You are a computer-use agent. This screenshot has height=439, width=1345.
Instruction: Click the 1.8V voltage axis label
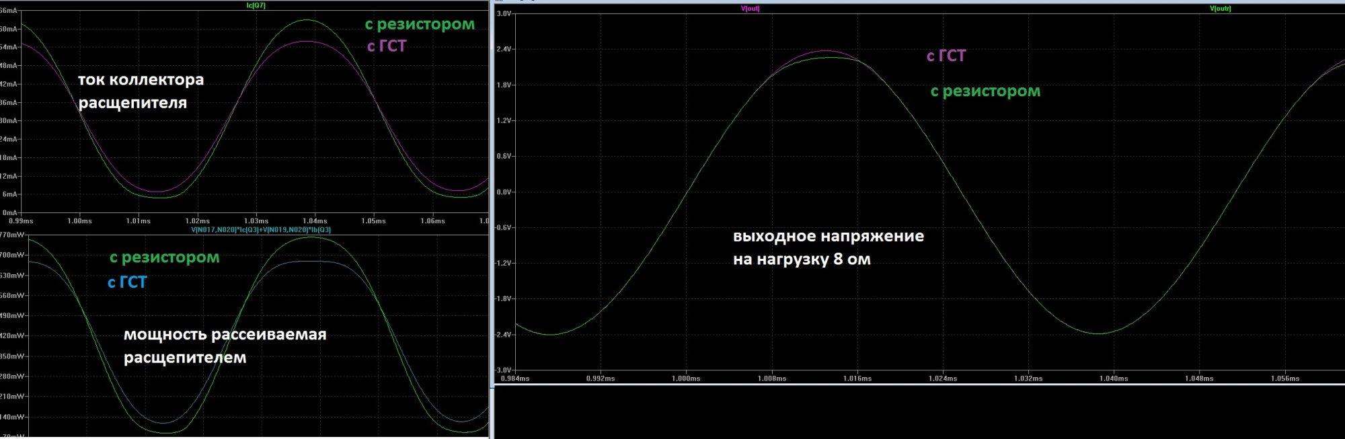pos(504,85)
